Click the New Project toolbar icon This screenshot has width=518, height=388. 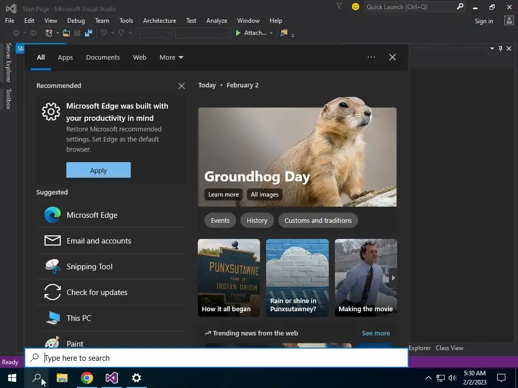pos(49,33)
